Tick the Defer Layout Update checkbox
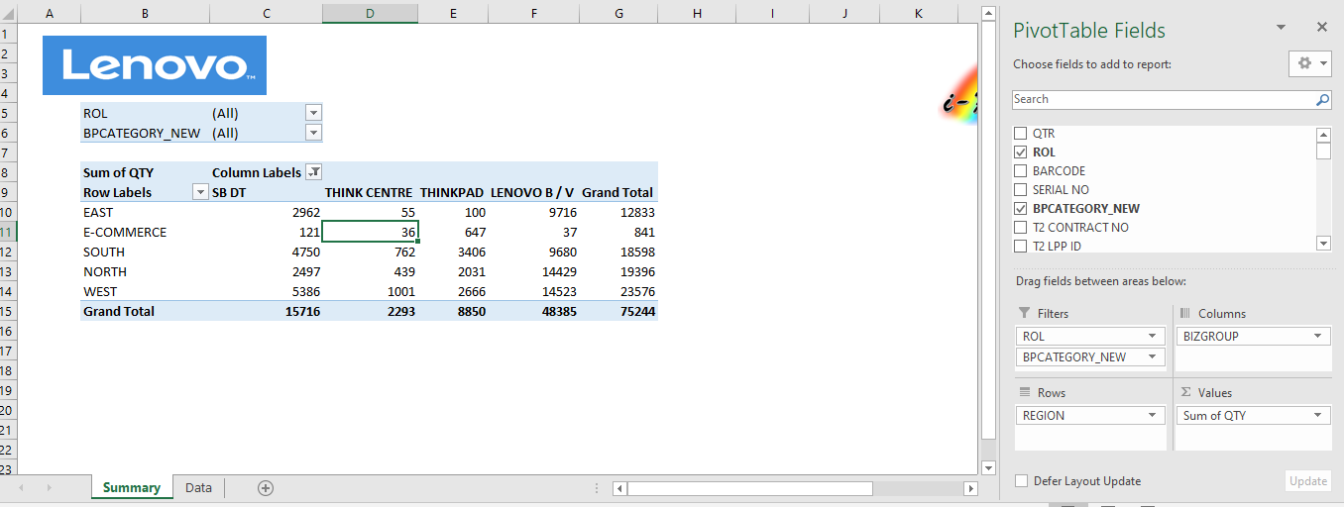This screenshot has width=1344, height=507. pos(1021,481)
